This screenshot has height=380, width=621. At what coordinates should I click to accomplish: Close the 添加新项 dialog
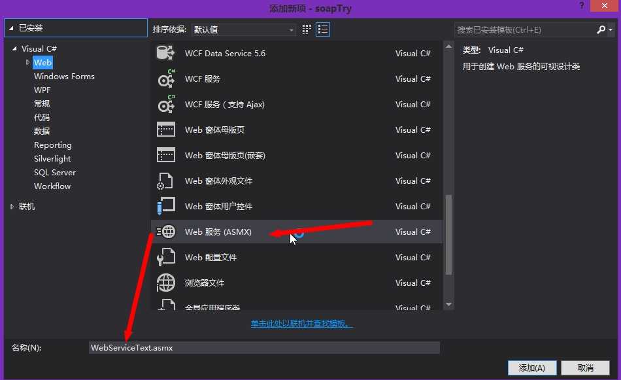pos(605,5)
